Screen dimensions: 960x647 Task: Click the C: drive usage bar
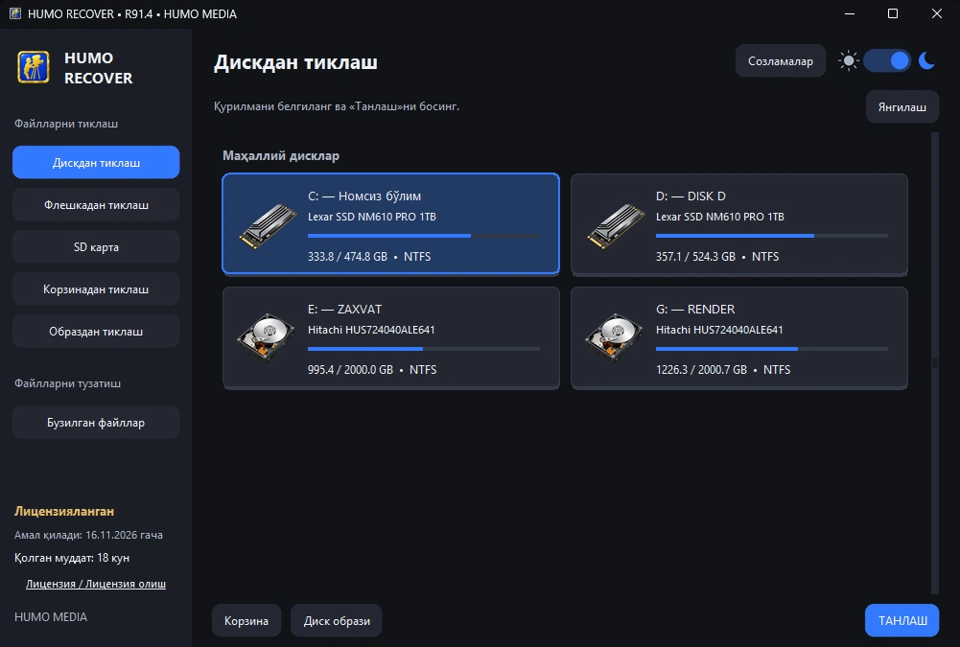(x=424, y=236)
